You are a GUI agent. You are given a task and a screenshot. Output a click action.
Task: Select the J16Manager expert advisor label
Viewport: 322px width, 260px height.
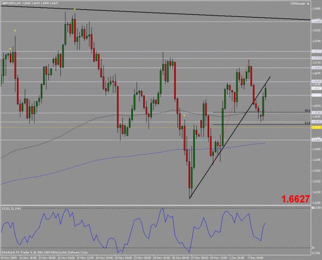(x=298, y=4)
